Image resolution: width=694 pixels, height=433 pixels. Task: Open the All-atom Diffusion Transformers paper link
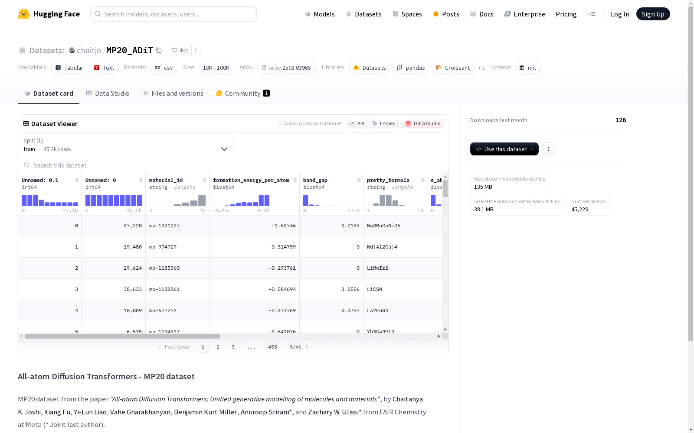(245, 399)
